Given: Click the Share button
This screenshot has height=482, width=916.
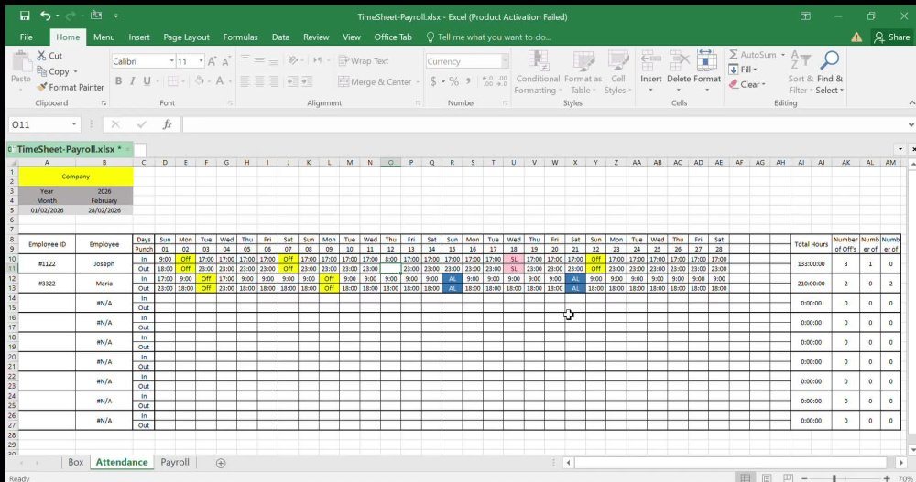Looking at the screenshot, I should coord(892,37).
